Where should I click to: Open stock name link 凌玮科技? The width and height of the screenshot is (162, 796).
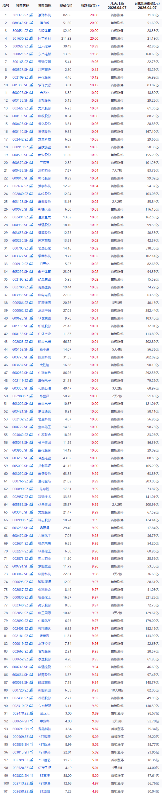[44, 15]
